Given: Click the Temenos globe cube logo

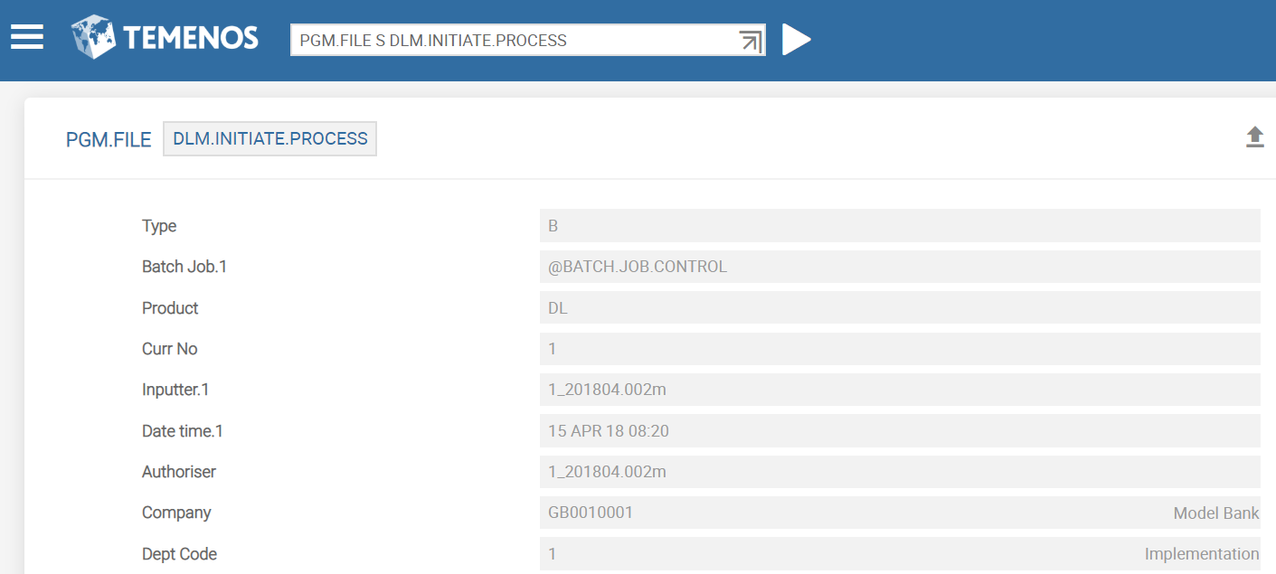Looking at the screenshot, I should point(94,38).
